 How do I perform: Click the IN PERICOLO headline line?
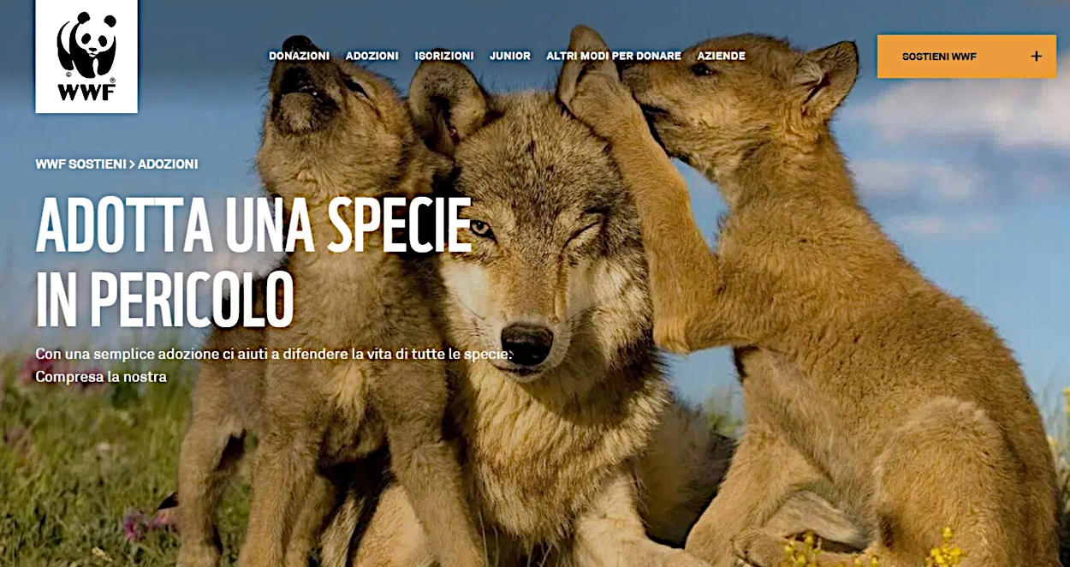coord(165,300)
